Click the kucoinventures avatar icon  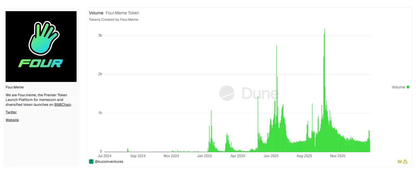coord(91,161)
